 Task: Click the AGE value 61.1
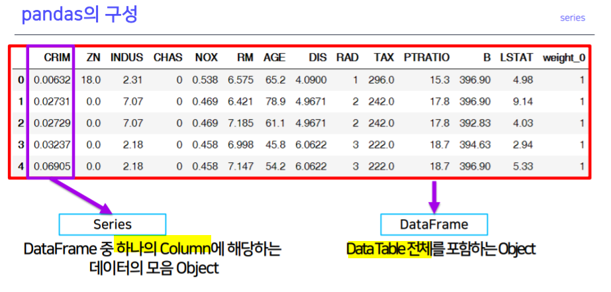[275, 123]
